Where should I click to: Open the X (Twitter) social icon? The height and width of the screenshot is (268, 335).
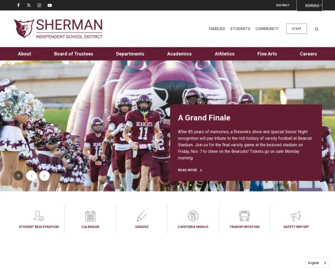(29, 5)
